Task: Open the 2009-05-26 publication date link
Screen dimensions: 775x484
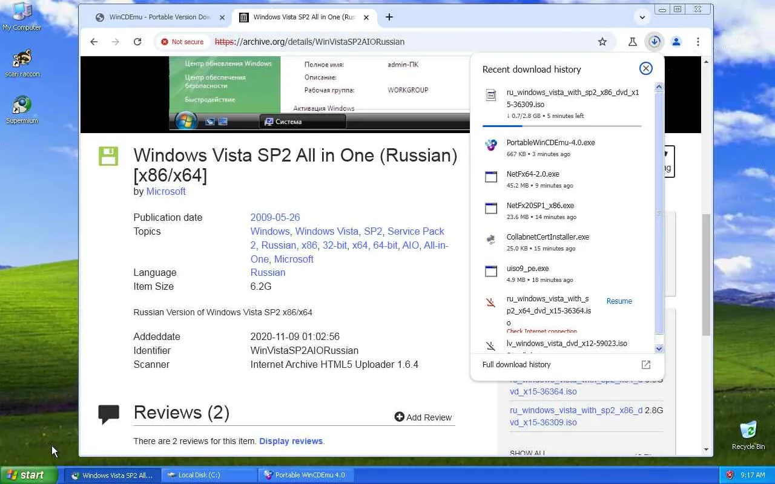Action: [x=275, y=217]
